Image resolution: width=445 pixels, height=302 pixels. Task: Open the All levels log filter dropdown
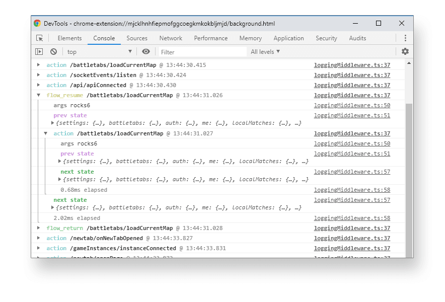(x=265, y=52)
